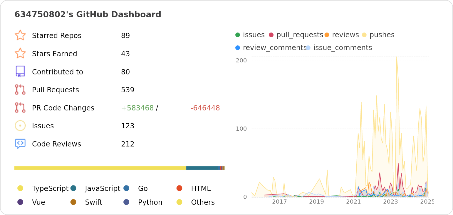The image size is (453, 215).
Task: Click the JavaScript language label
Action: tap(103, 189)
